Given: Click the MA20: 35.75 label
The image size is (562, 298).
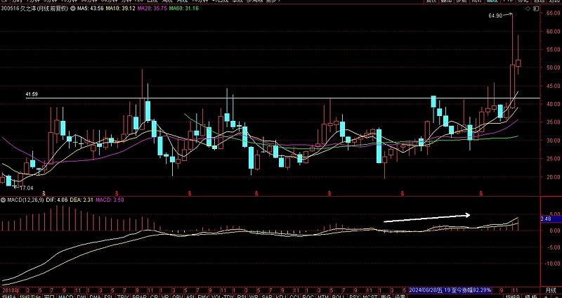Looking at the screenshot, I should pos(152,8).
